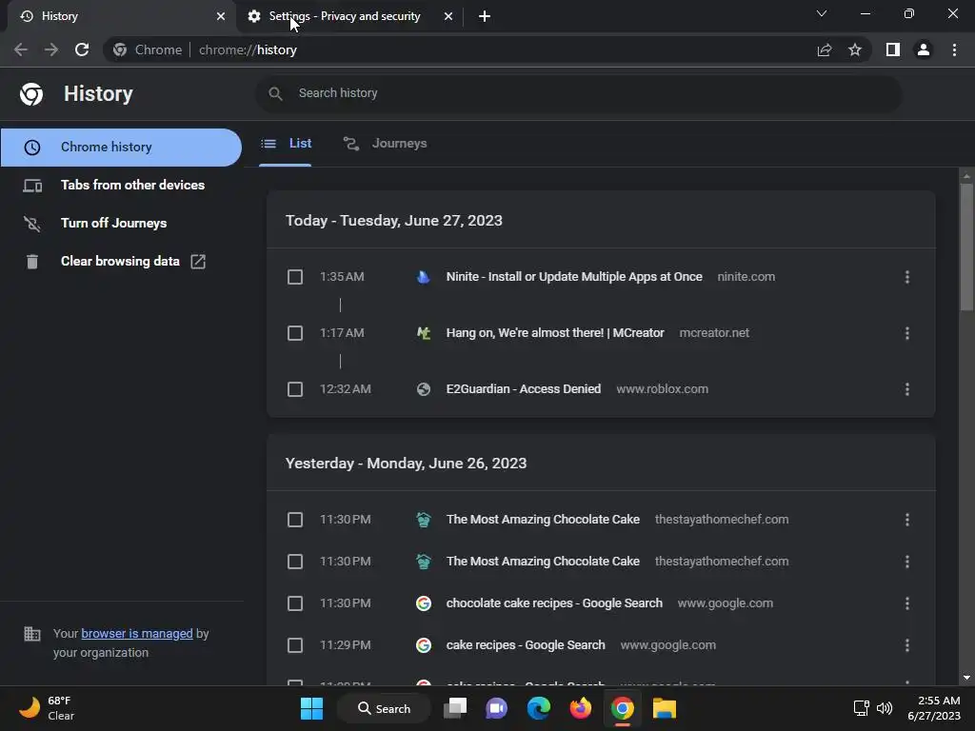The height and width of the screenshot is (731, 975).
Task: Go forward using the forward arrow
Action: tap(51, 49)
